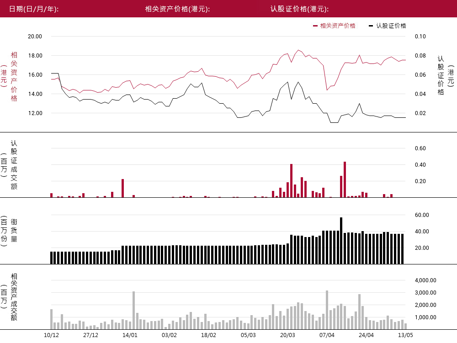Click the 60.00 tick on the 街货量 axis

tap(422, 215)
